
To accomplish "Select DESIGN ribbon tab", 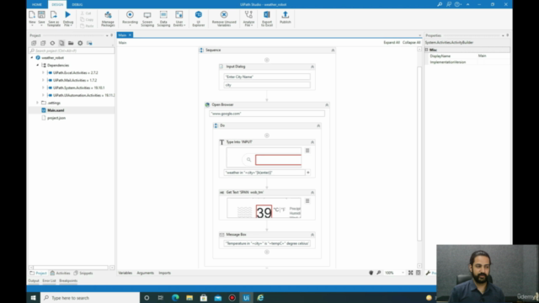I will tap(57, 4).
